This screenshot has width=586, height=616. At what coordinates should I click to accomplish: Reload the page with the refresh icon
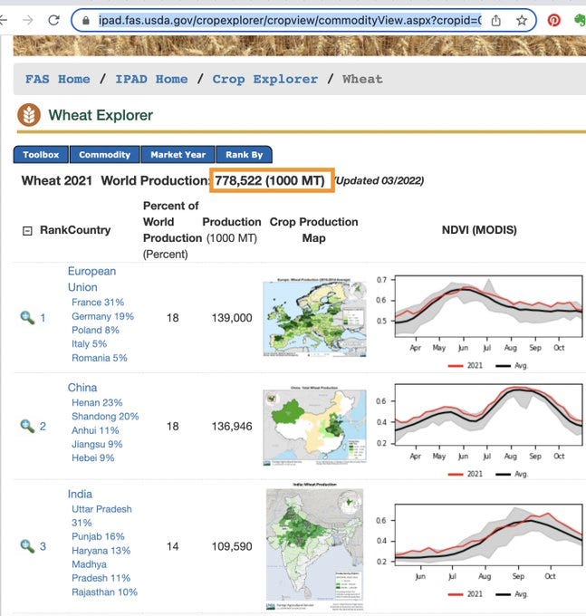click(x=53, y=20)
